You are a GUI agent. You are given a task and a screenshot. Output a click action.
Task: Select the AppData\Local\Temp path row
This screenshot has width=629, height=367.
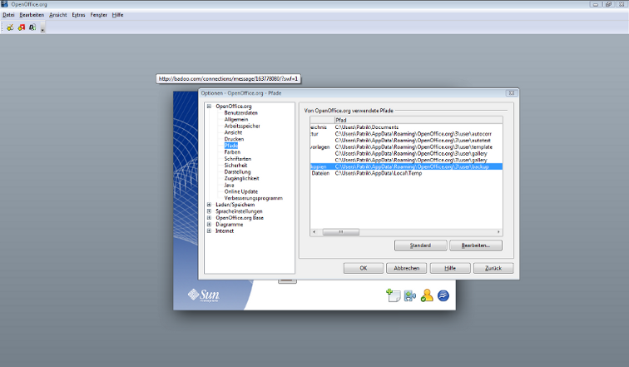click(x=406, y=173)
